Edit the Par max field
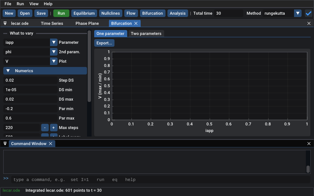Image resolution: width=314 pixels, height=196 pixels. (x=30, y=118)
